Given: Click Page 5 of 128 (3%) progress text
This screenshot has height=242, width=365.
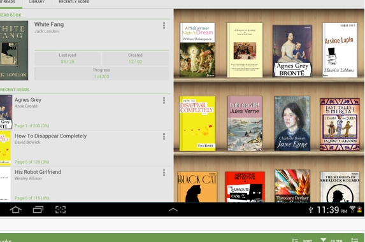Looking at the screenshot, I should pos(32,162).
